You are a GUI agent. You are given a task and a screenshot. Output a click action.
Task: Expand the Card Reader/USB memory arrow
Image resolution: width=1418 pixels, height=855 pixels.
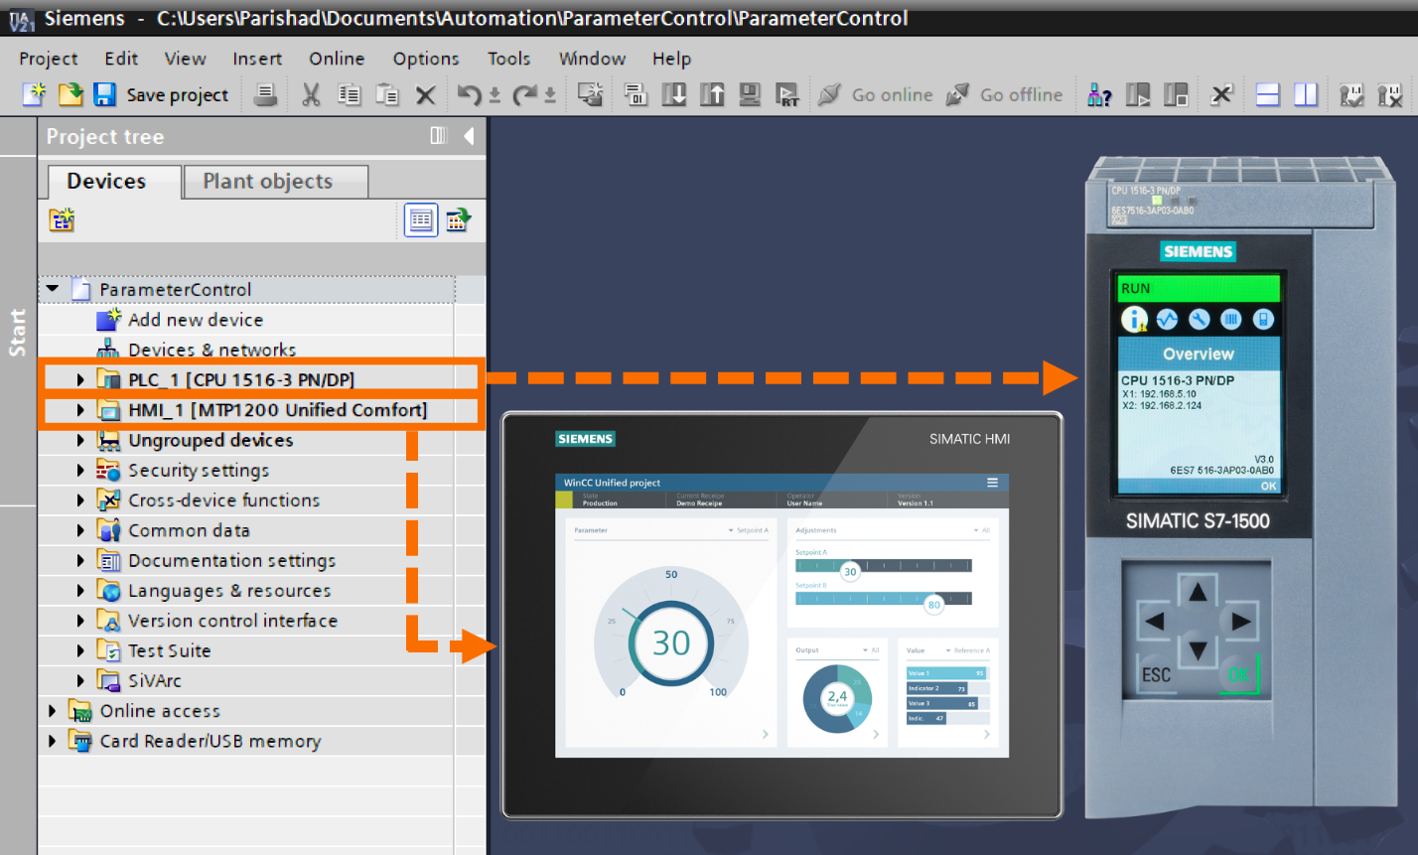(52, 741)
